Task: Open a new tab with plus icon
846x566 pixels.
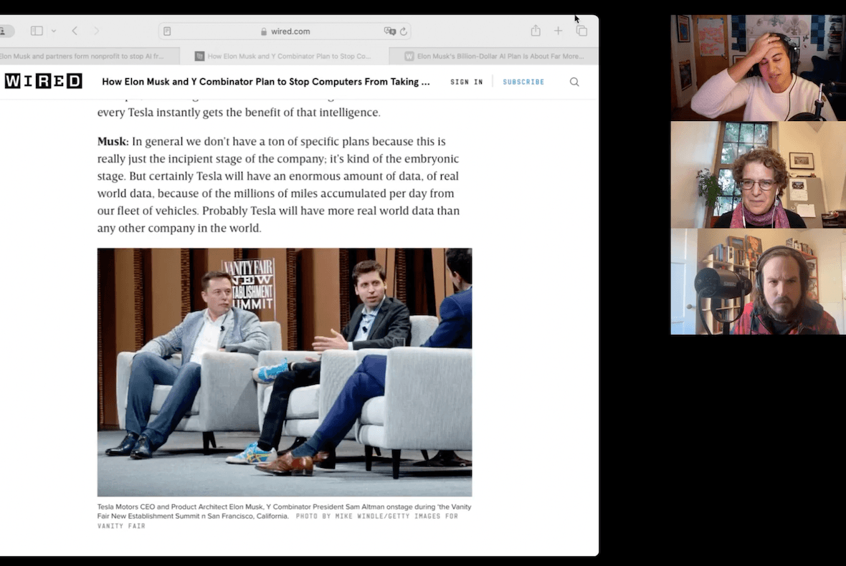Action: point(558,31)
